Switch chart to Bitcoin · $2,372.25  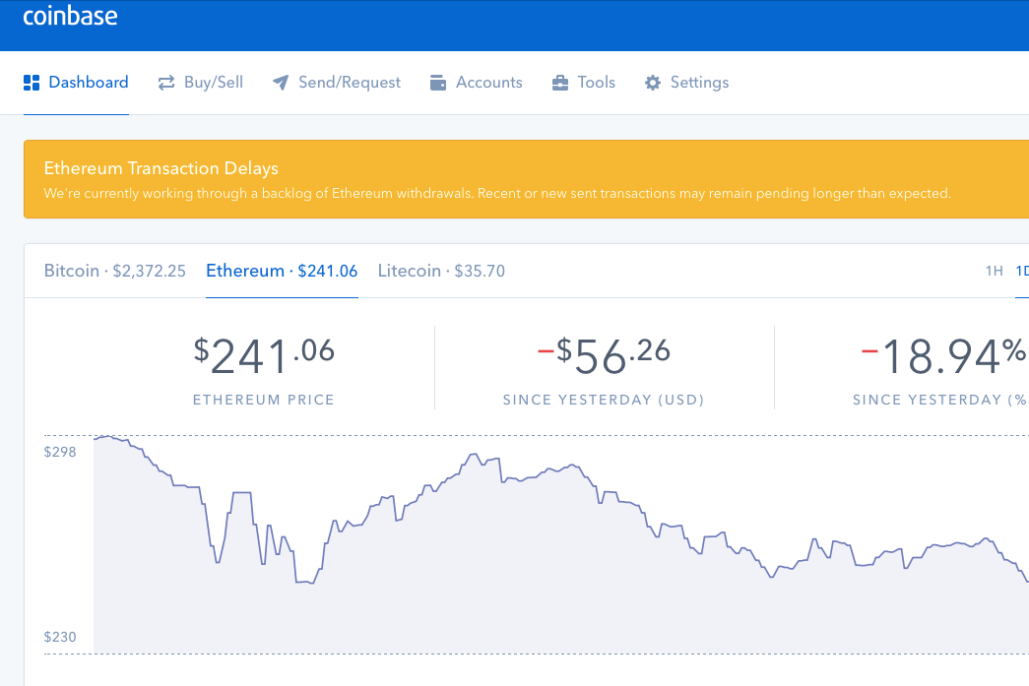point(115,271)
